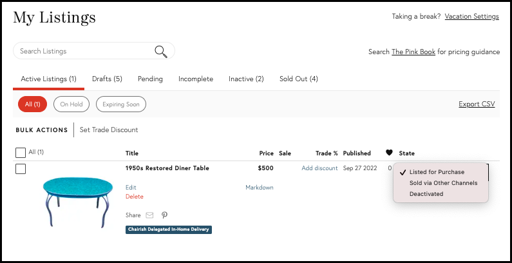Click the Trade % column header
The width and height of the screenshot is (512, 263).
327,153
